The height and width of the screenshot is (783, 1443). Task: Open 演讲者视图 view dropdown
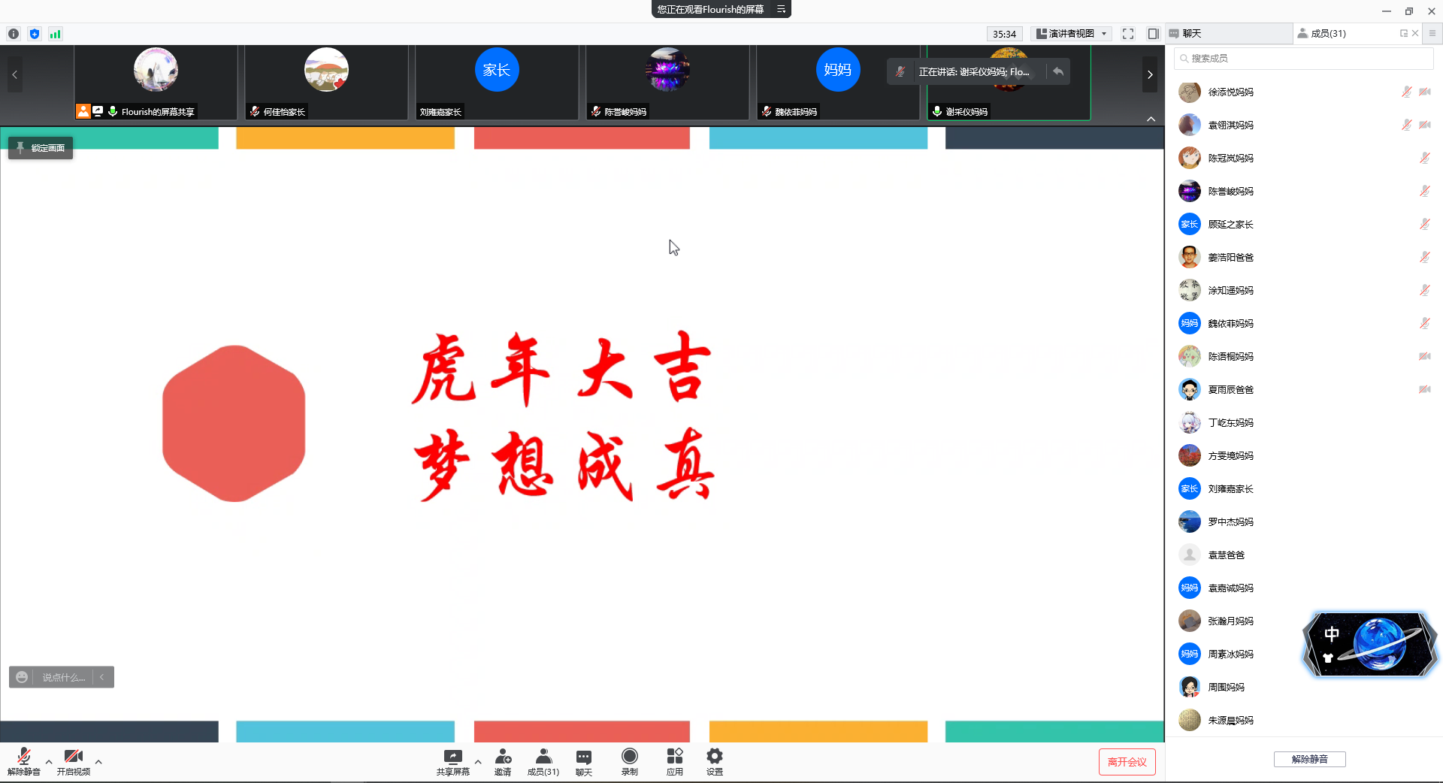(x=1071, y=34)
